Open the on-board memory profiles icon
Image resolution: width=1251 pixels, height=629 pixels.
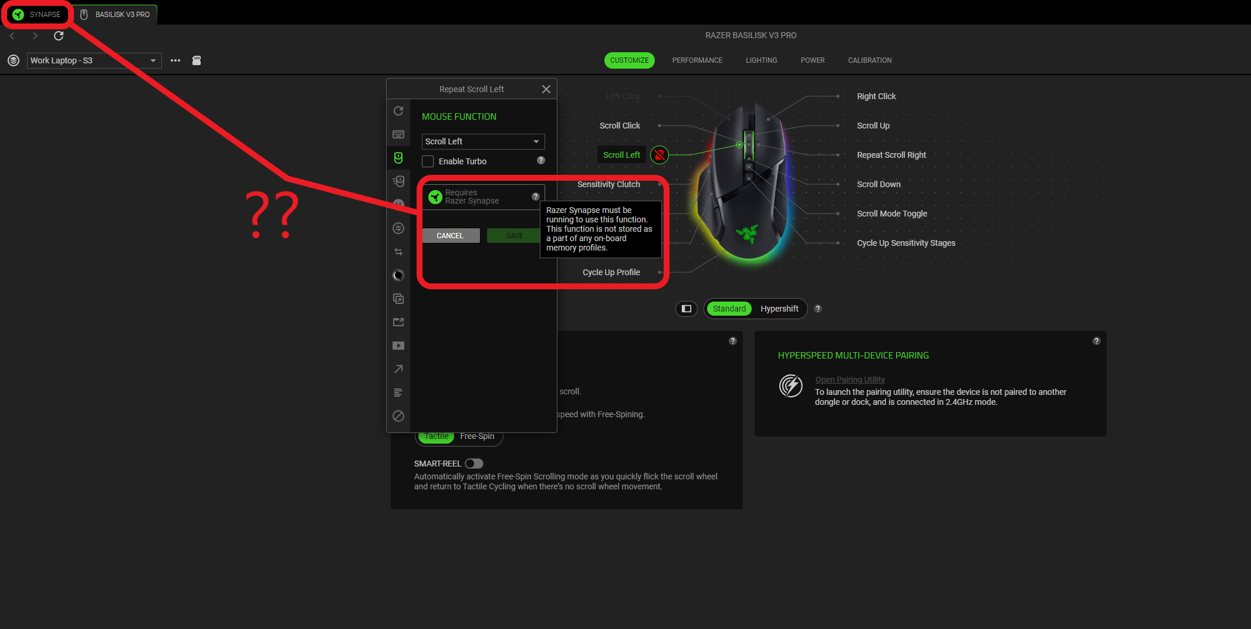pos(197,60)
